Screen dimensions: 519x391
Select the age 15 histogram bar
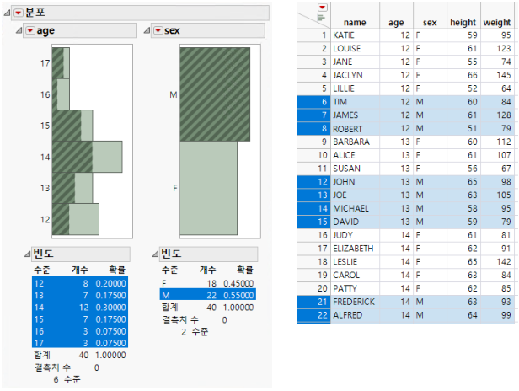tap(72, 126)
